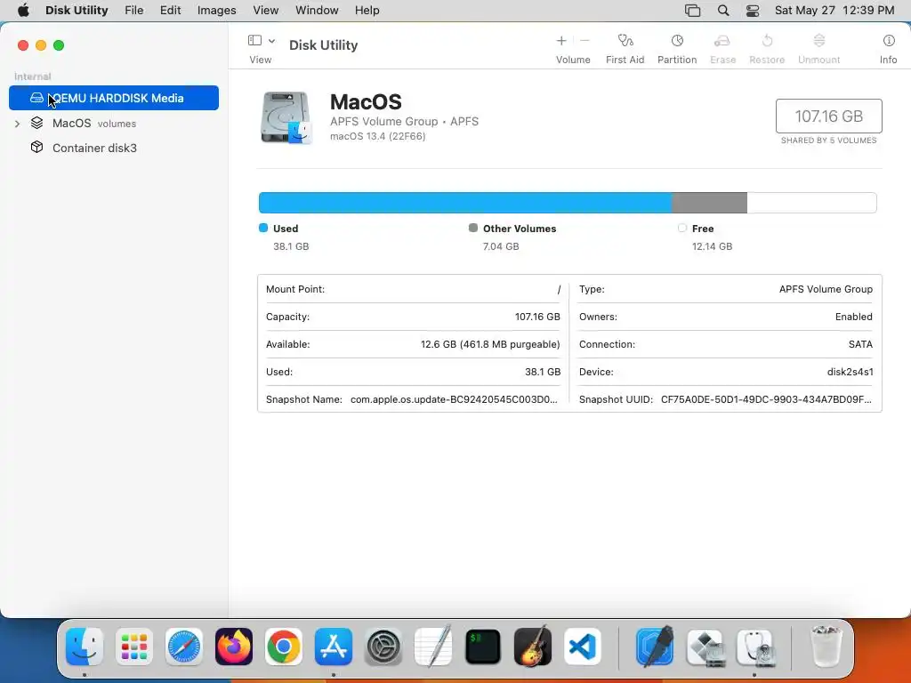The image size is (911, 683).
Task: Open Control Center in menu bar
Action: coord(753,10)
